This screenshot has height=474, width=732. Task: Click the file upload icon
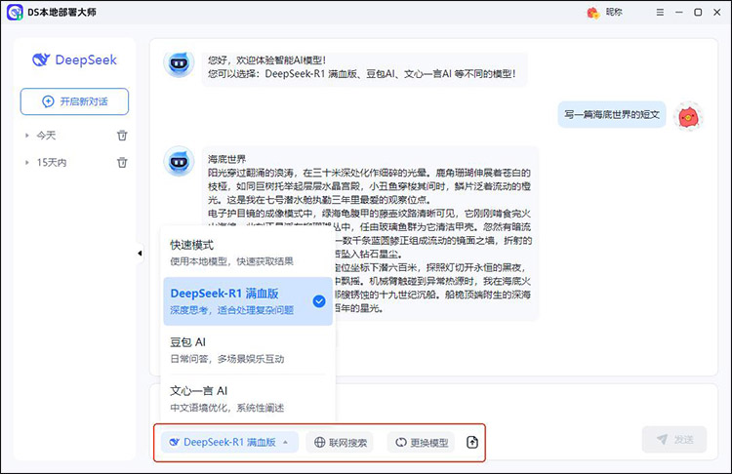click(x=472, y=442)
